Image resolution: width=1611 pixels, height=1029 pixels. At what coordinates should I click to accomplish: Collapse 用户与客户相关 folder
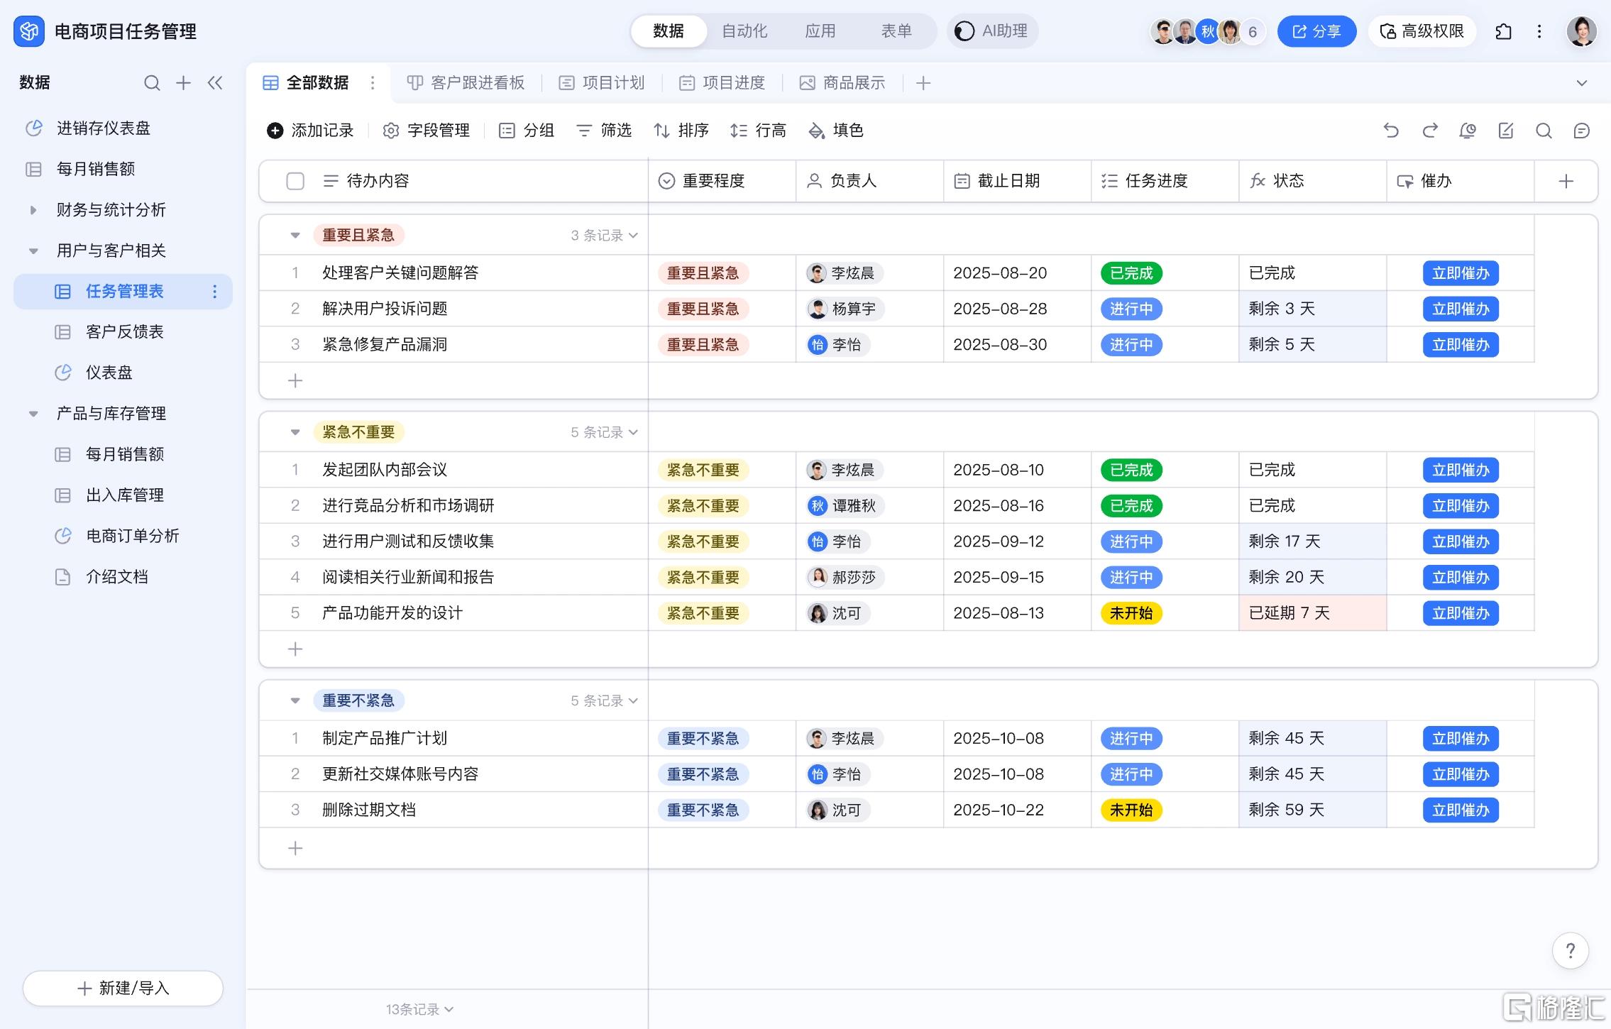pos(33,251)
